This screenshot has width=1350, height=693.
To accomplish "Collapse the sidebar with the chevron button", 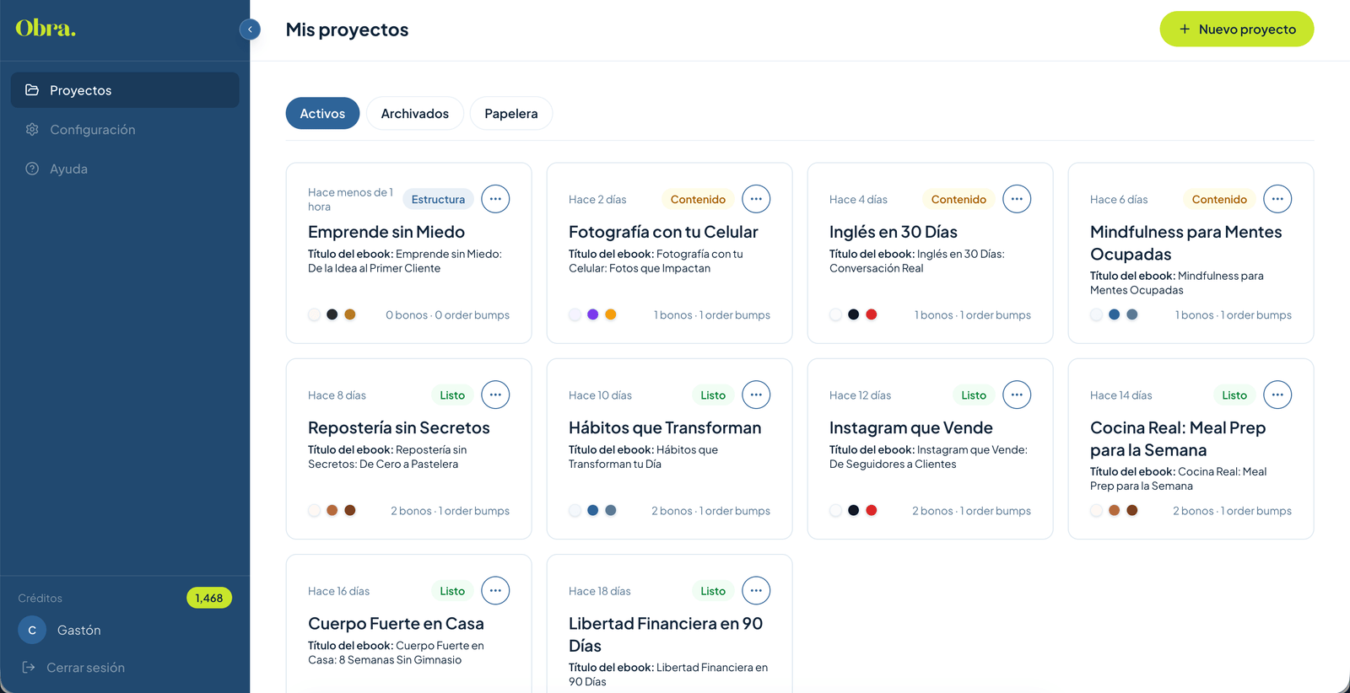I will [250, 30].
